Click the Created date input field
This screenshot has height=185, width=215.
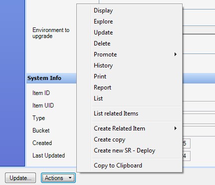pyautogui.click(x=186, y=143)
